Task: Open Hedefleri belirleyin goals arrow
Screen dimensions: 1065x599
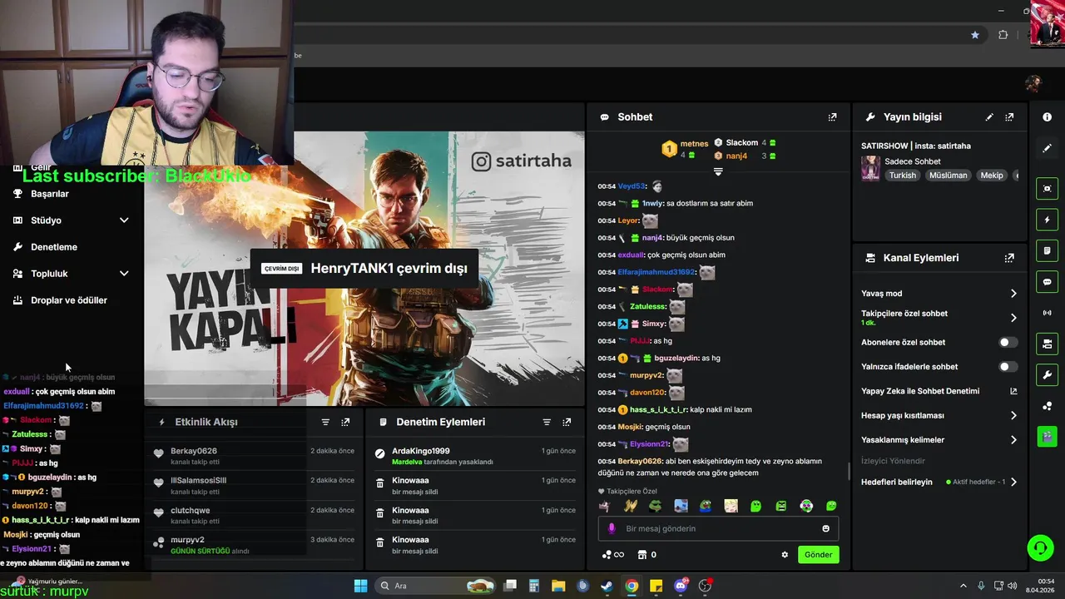Action: (x=1013, y=482)
